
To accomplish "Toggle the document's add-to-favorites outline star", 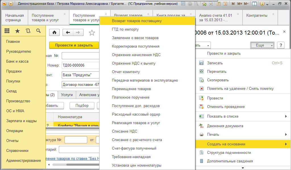I will click(x=92, y=33).
